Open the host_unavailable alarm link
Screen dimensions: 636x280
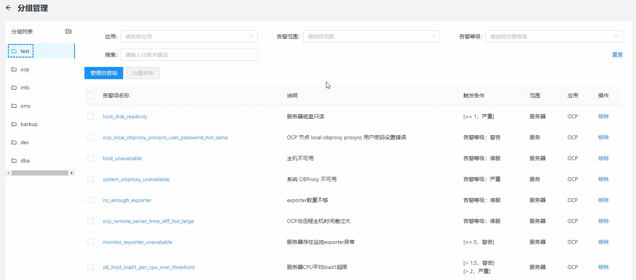[122, 158]
